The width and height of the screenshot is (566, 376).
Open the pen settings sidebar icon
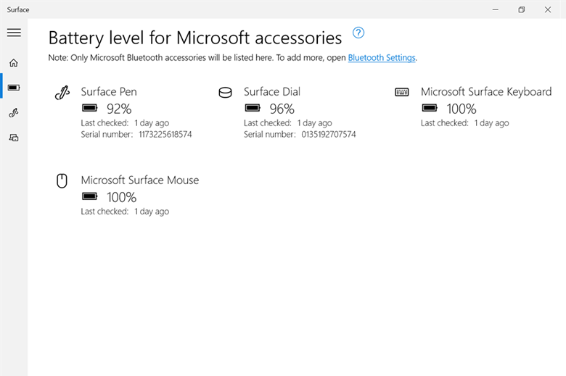(14, 112)
